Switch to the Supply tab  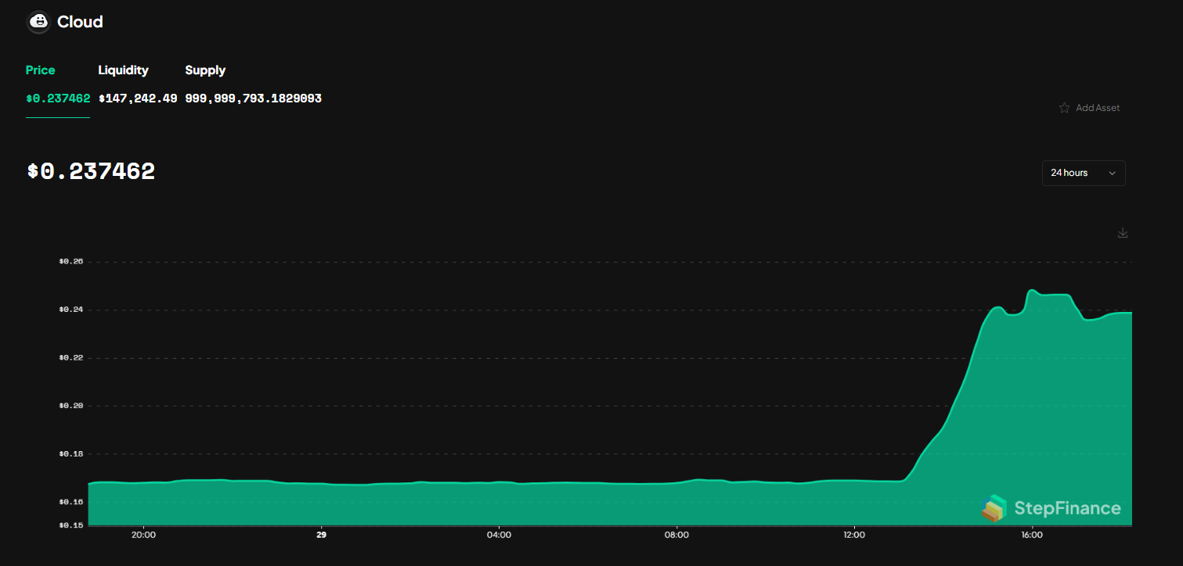204,70
